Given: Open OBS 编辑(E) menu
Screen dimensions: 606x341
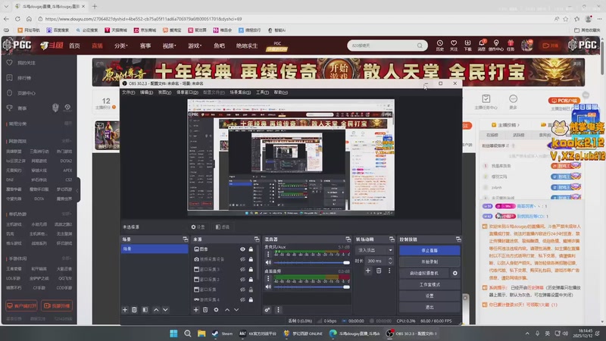Looking at the screenshot, I should click(x=146, y=92).
